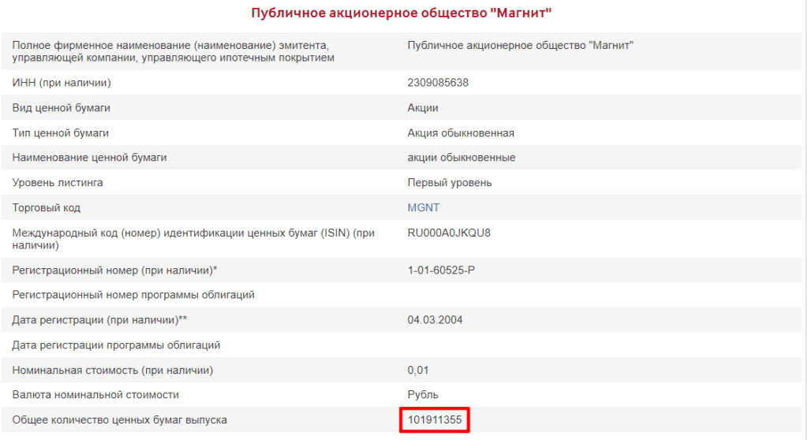Select the label Уровень листинга
This screenshot has width=808, height=440.
[x=57, y=183]
